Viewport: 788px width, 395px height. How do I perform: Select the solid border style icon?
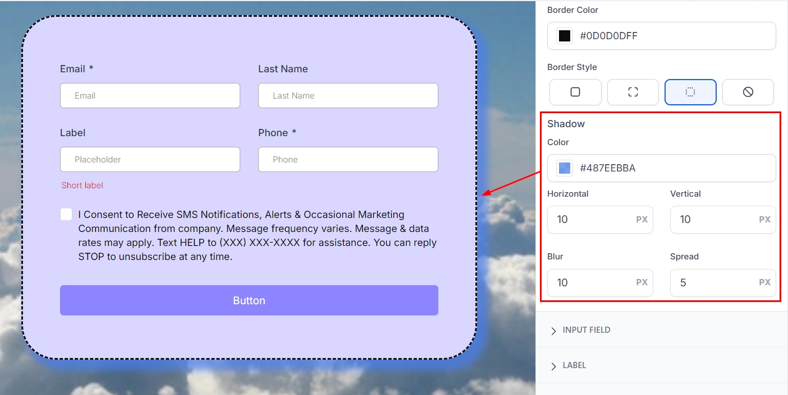[x=575, y=92]
